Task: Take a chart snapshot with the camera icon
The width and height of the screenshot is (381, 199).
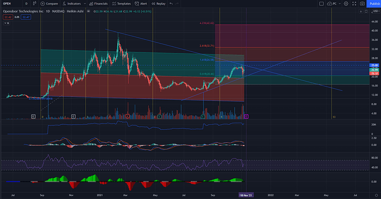Action: (x=362, y=4)
